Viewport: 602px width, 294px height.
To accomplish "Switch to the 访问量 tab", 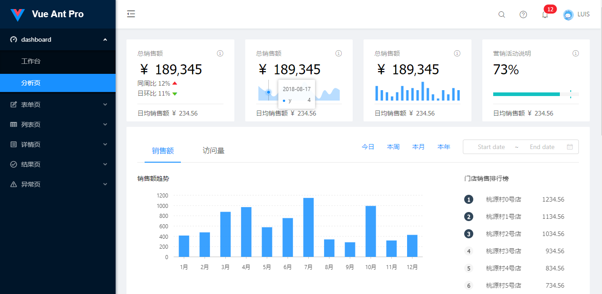I will tap(214, 151).
